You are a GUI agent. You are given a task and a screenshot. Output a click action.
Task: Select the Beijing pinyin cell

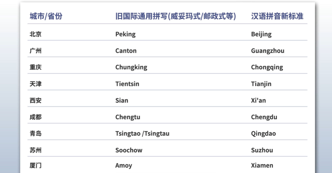(x=261, y=34)
